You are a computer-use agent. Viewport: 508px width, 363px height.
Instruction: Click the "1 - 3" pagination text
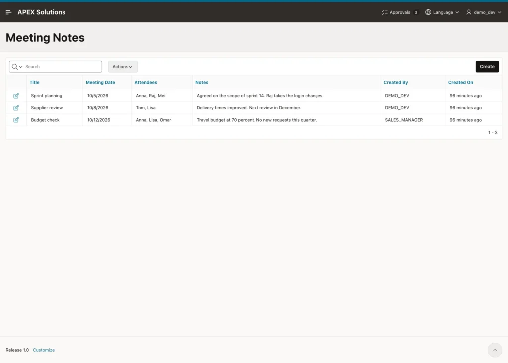[493, 133]
